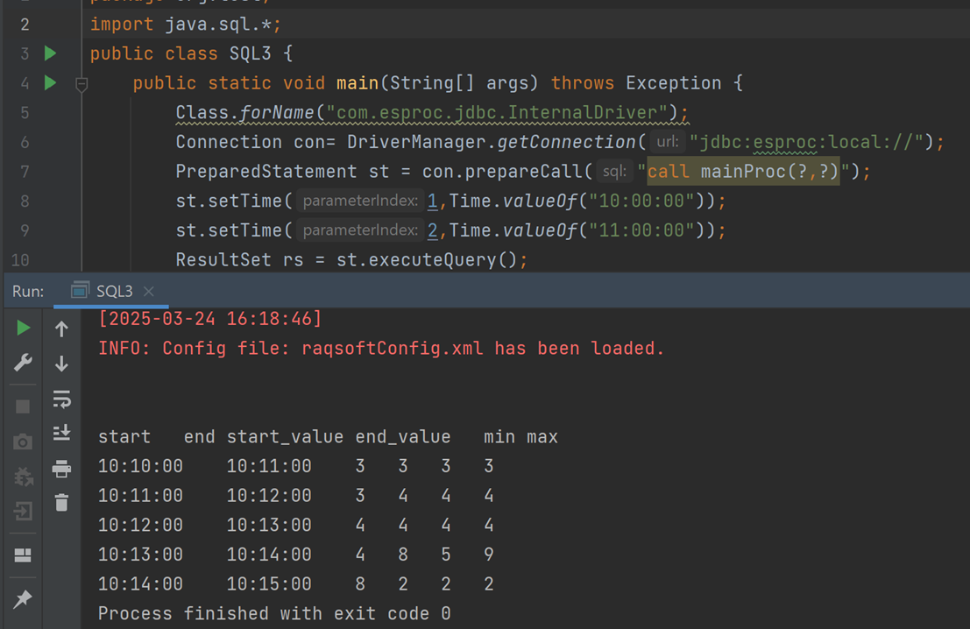Toggle pin tab in Run panel
The image size is (970, 629).
coord(24,599)
